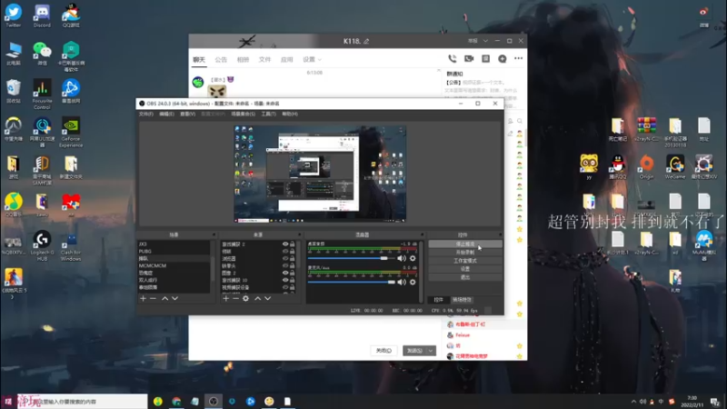The height and width of the screenshot is (409, 727).
Task: Toggle visibility of 游戏捕获 2 source
Action: [x=285, y=244]
